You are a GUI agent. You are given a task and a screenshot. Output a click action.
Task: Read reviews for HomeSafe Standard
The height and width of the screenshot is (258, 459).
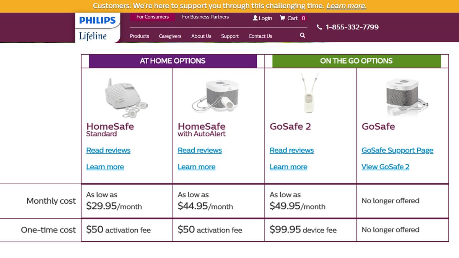[x=108, y=150]
